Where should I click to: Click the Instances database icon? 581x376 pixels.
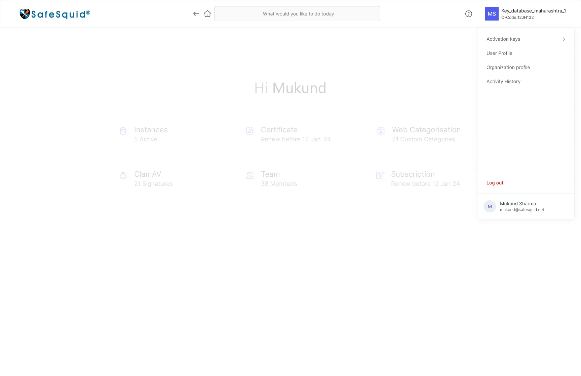[x=123, y=131]
